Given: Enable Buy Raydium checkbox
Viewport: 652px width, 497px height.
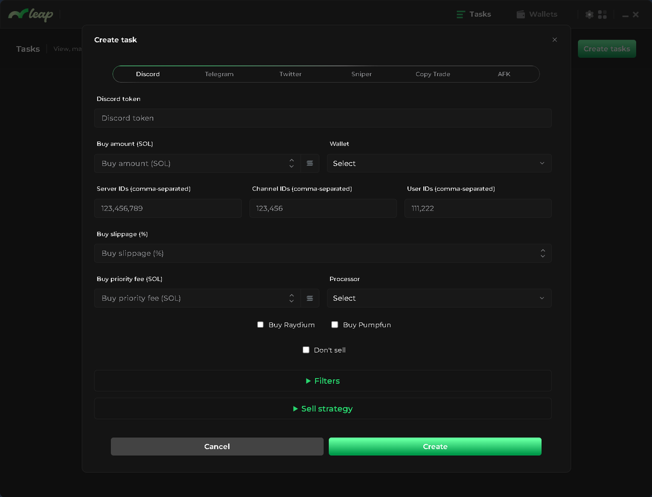Looking at the screenshot, I should (x=260, y=324).
